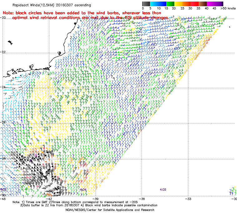Click the '20' tick label in the legend
The height and width of the screenshot is (215, 237).
[174, 8]
